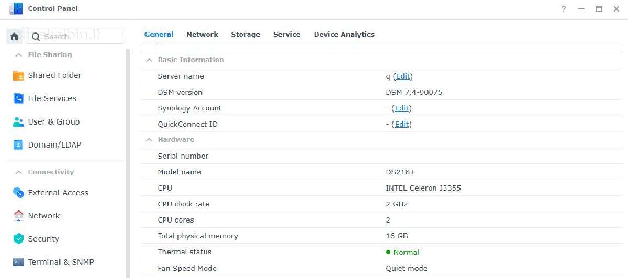The width and height of the screenshot is (628, 278).
Task: Select the sidebar Network label
Action: (x=44, y=216)
